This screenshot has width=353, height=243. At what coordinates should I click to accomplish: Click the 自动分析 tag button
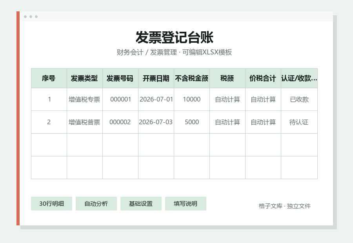pyautogui.click(x=96, y=204)
